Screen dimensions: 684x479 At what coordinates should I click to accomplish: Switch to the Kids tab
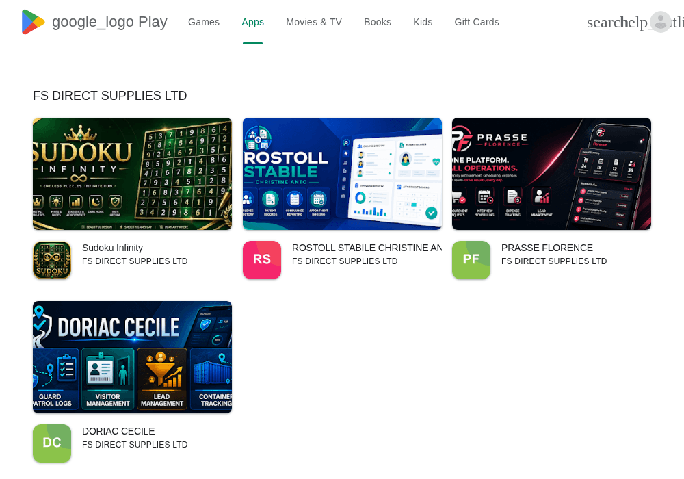pos(423,22)
